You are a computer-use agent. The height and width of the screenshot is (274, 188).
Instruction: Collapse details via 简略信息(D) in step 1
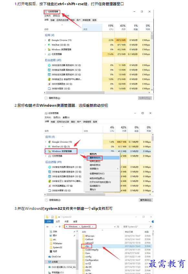coord(52,98)
